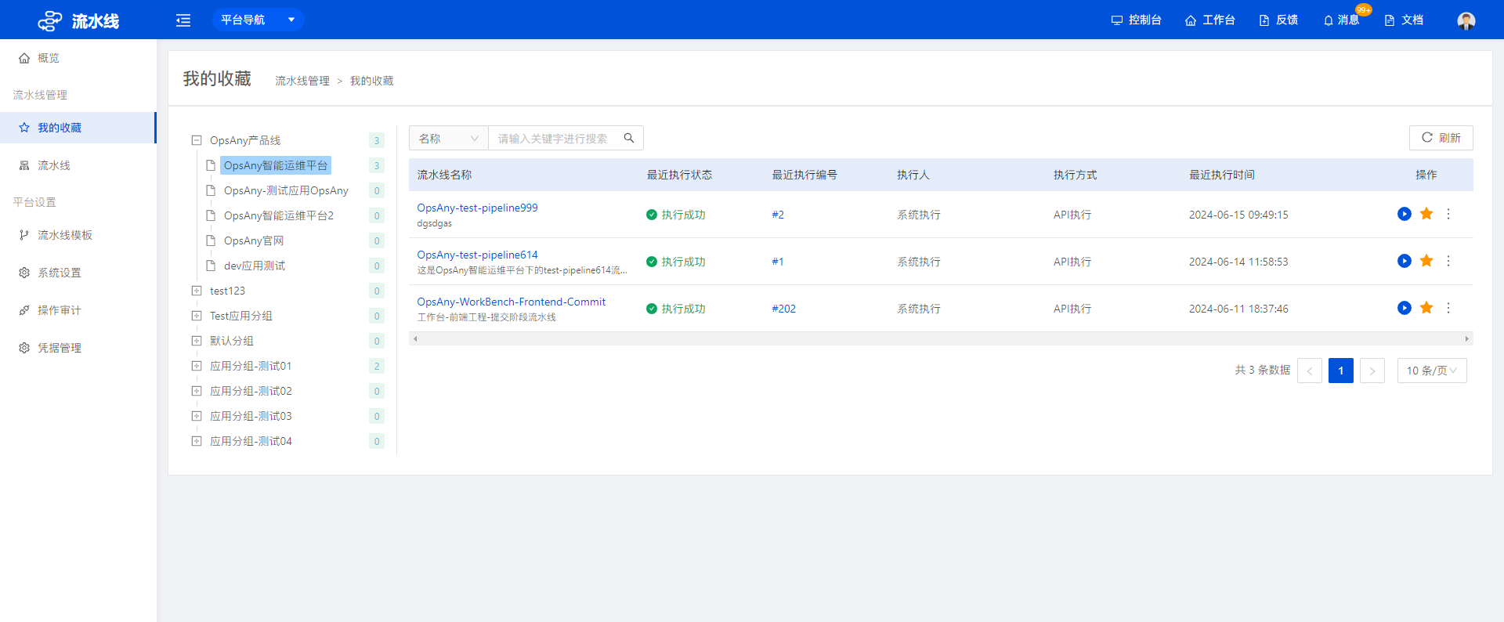Unfavorite OpsAny-test-pipeline999 star
This screenshot has width=1504, height=622.
(x=1426, y=214)
